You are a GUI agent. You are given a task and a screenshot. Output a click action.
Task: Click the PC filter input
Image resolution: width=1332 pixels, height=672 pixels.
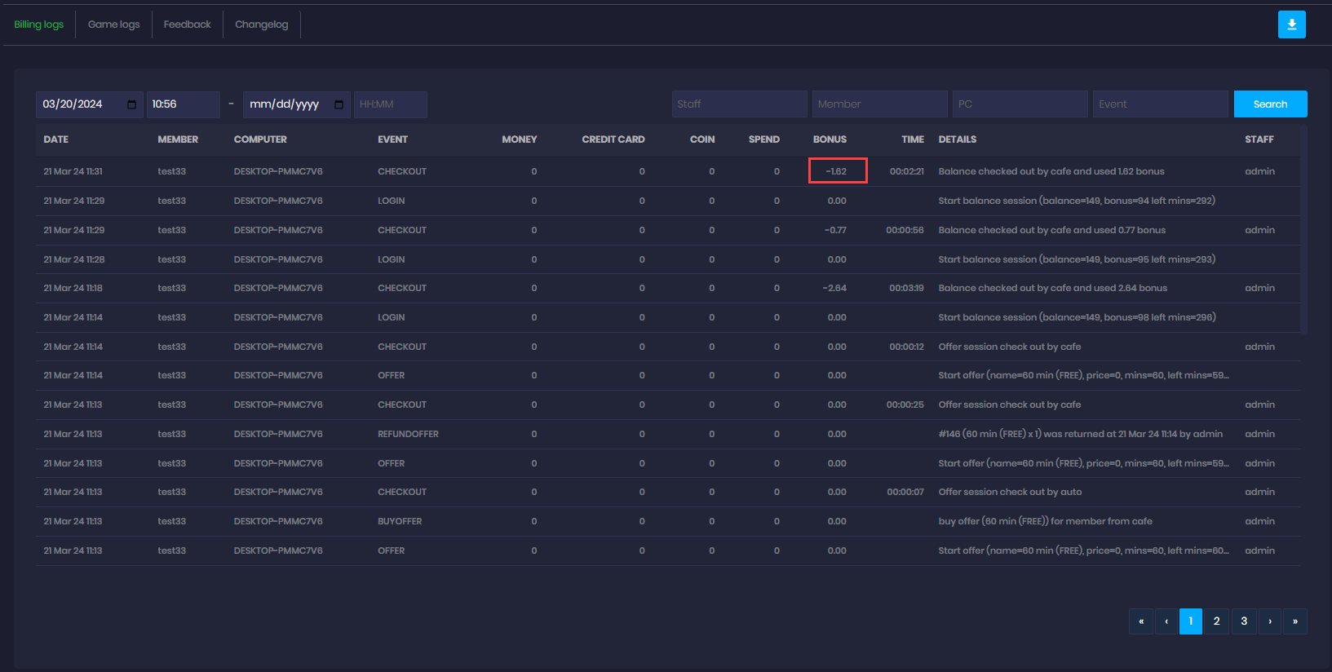[1020, 104]
